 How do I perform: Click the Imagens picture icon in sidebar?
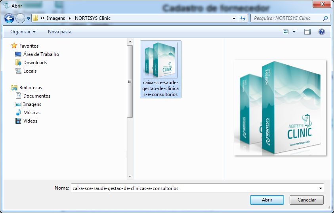18,104
